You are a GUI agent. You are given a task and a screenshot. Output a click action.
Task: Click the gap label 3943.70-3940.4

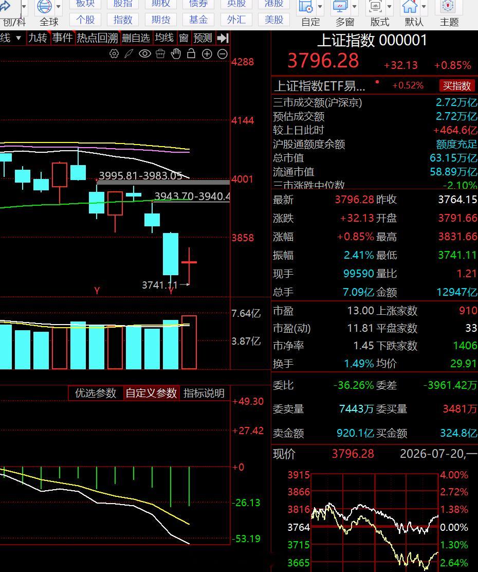click(x=192, y=196)
